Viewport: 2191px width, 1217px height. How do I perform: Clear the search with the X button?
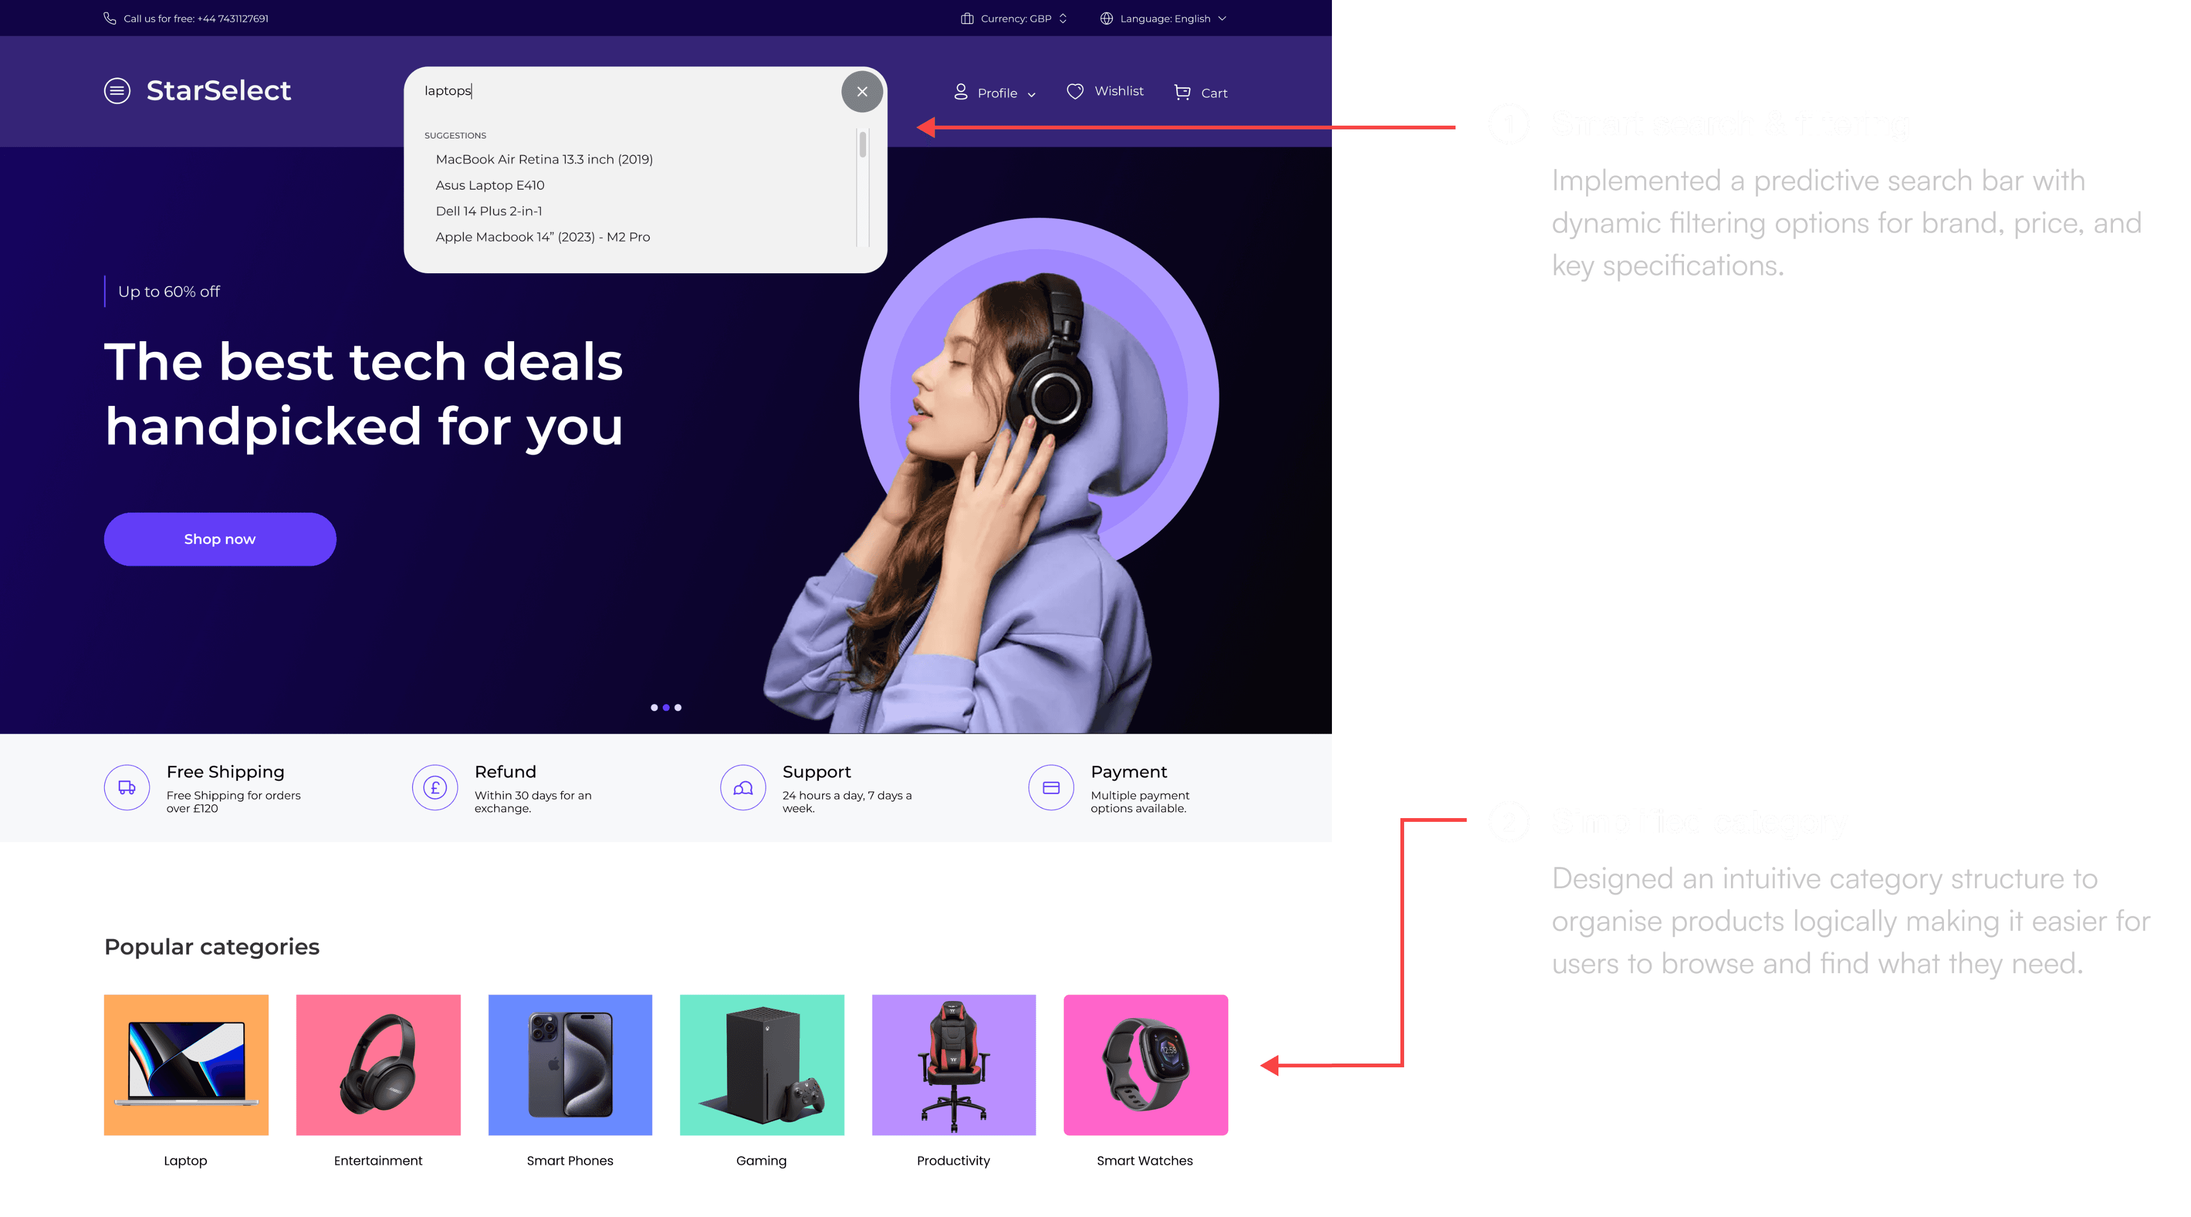(x=862, y=91)
